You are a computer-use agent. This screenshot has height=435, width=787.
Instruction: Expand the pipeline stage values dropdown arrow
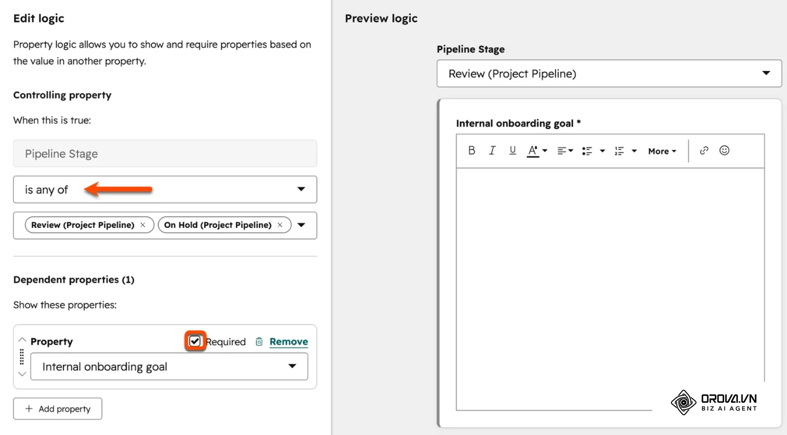pos(302,225)
